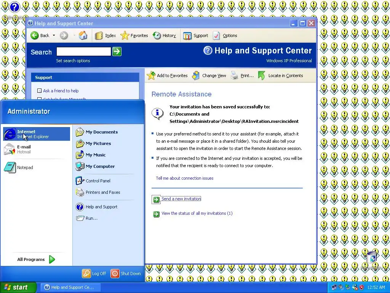
Task: Click the Windows Messenger tray icon
Action: coord(355,288)
